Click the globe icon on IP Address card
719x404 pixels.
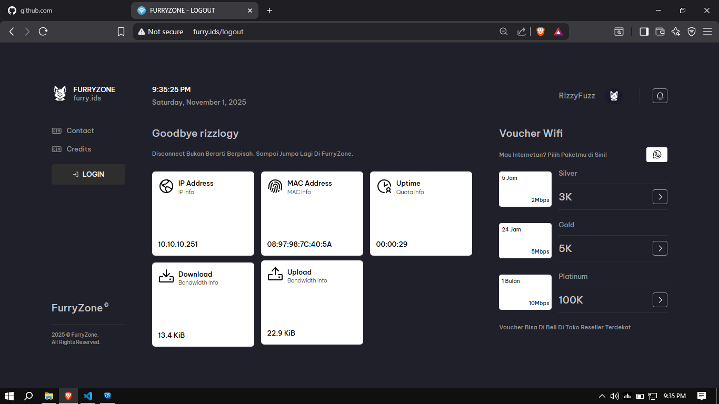(166, 186)
